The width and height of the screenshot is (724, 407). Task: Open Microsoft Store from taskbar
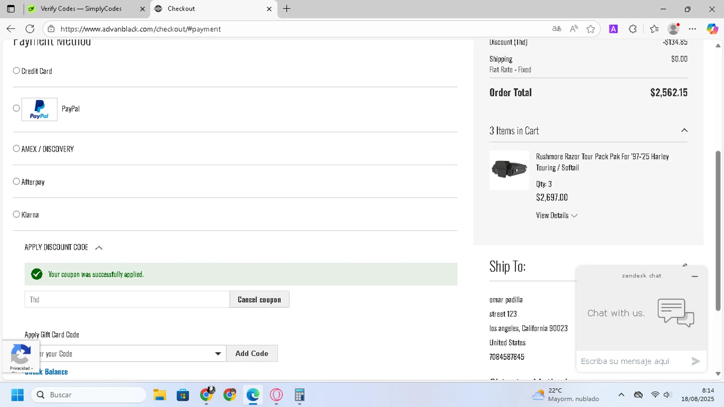(x=183, y=395)
